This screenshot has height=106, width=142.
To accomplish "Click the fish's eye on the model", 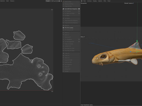I will point(103,56).
